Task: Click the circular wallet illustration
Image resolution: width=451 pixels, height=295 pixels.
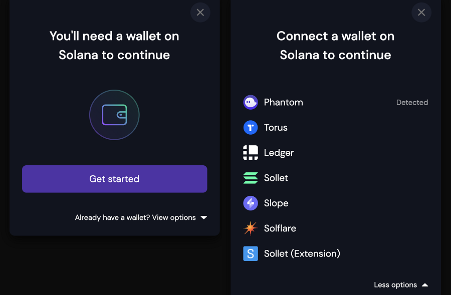Action: pos(114,115)
